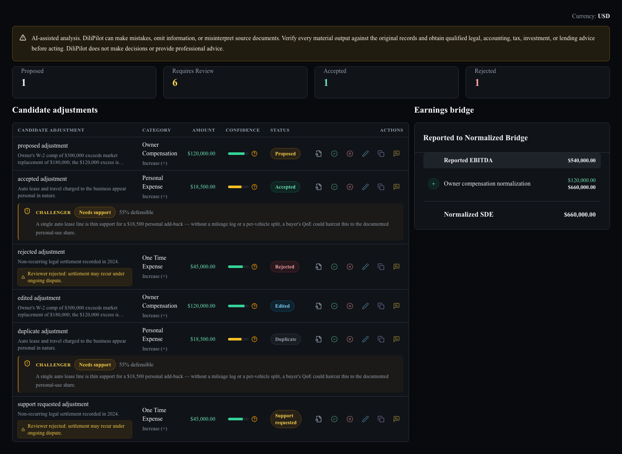Click the AI warning triangle icon in banner
Image resolution: width=622 pixels, height=454 pixels.
(23, 38)
